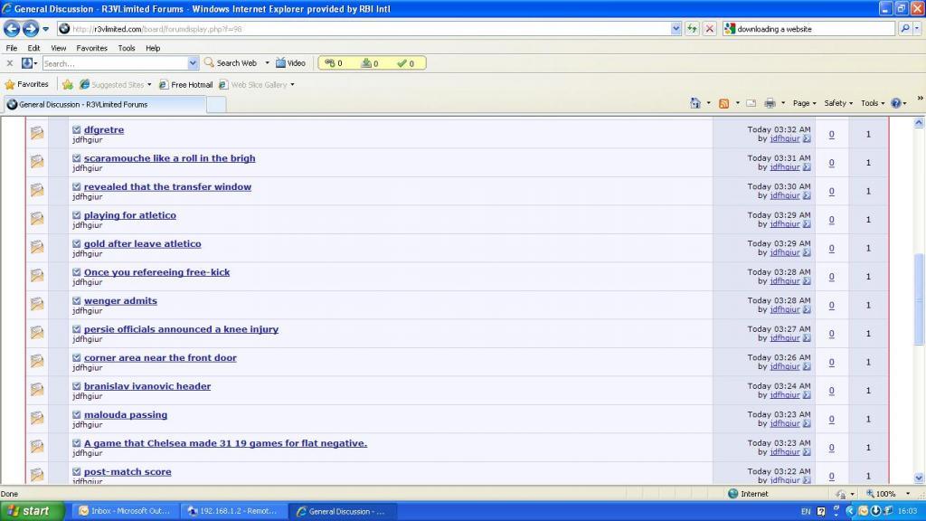
Task: Click the Free Hotmail favorites link
Action: click(191, 84)
